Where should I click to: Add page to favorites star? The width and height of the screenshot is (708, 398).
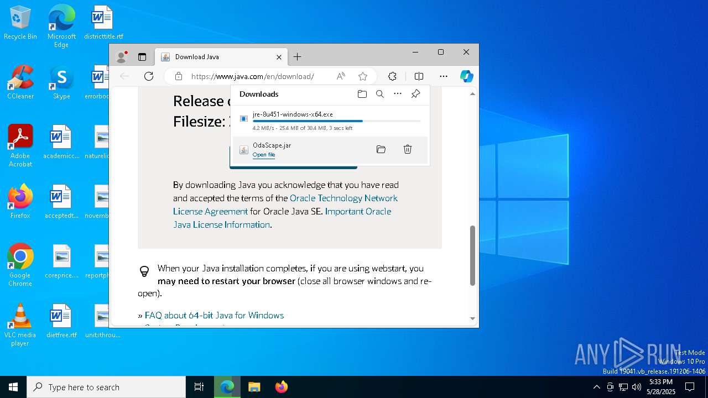(x=363, y=76)
